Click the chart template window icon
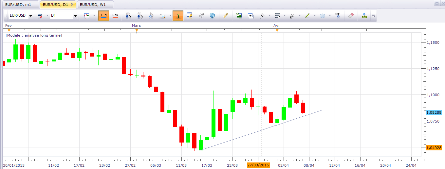Image resolution: width=445 pixels, height=169 pixels. pos(250,15)
